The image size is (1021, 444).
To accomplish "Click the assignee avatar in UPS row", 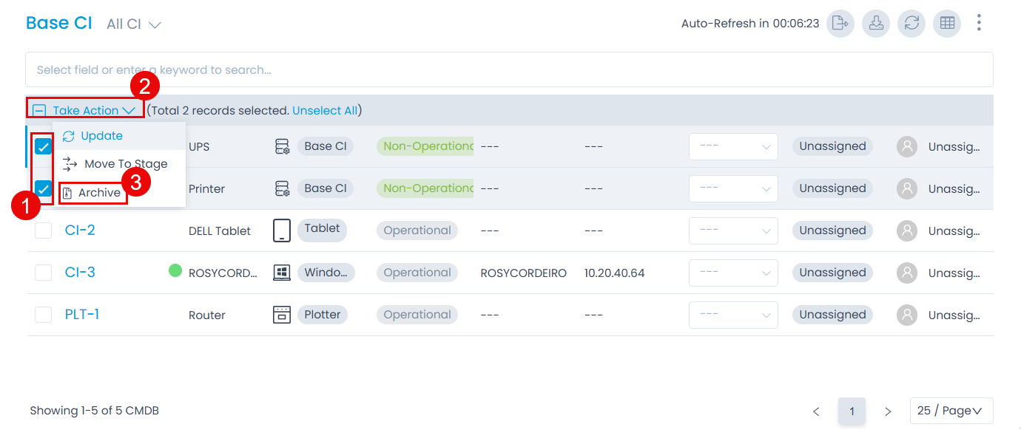I will (906, 146).
